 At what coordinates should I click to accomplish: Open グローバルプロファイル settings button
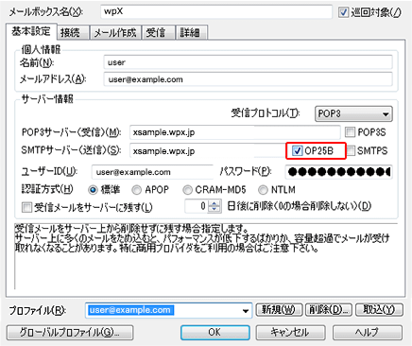(70, 332)
